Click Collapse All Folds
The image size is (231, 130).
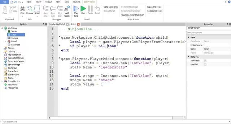(x=155, y=11)
